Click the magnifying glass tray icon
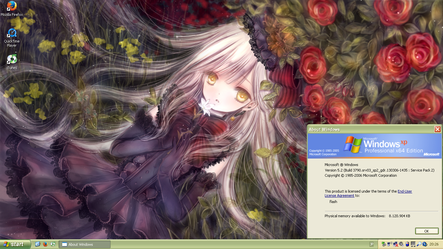This screenshot has height=249, width=443. tap(419, 244)
